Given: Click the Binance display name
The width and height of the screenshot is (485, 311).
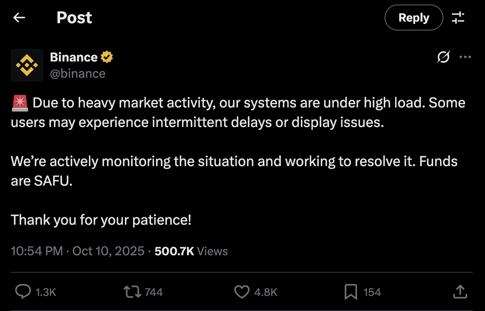Looking at the screenshot, I should click(73, 57).
